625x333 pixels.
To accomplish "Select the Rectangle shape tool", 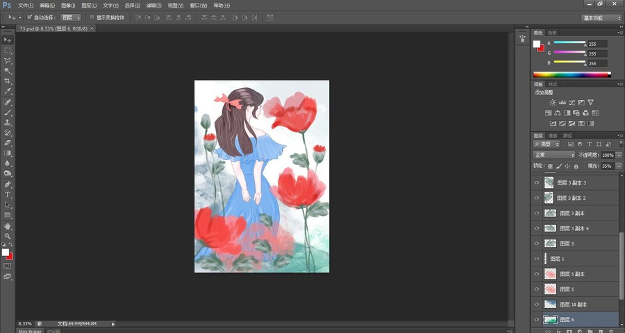I will (x=7, y=215).
